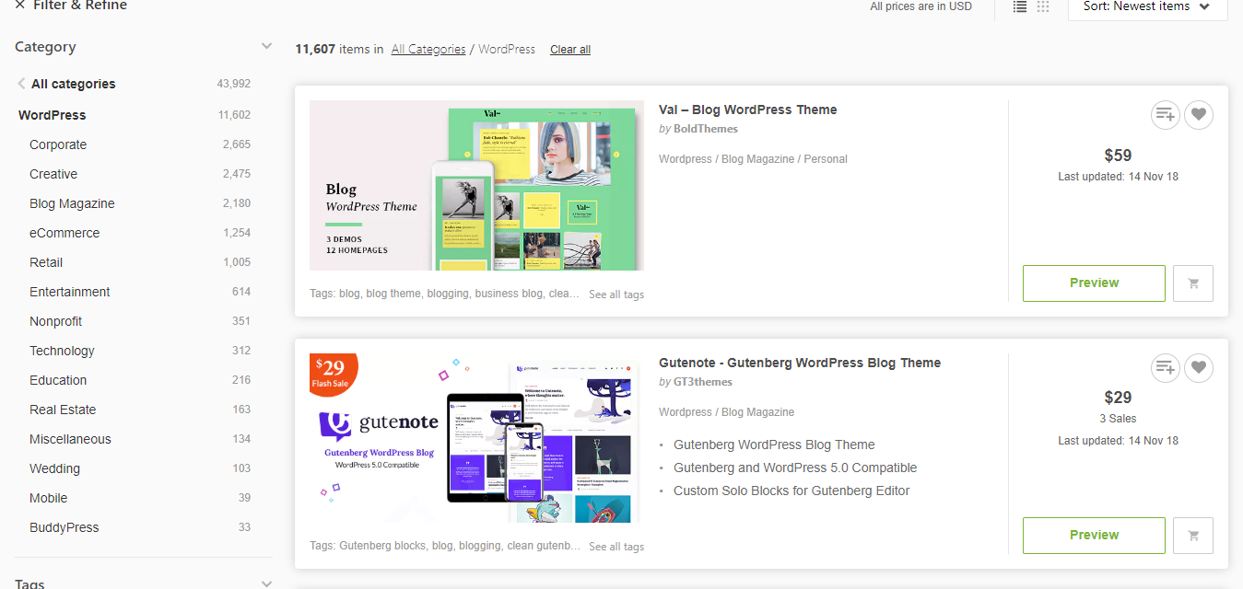Favorite the Gutenote theme with heart icon

pyautogui.click(x=1198, y=368)
